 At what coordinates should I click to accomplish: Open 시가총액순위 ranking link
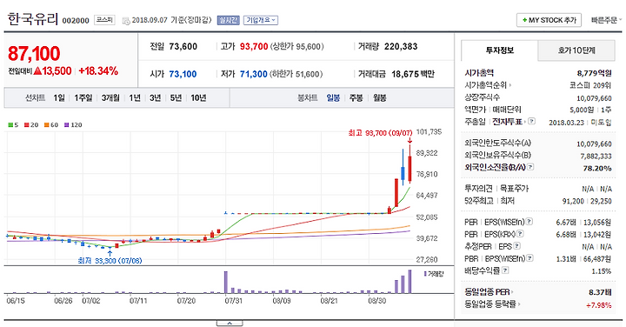tap(488, 85)
